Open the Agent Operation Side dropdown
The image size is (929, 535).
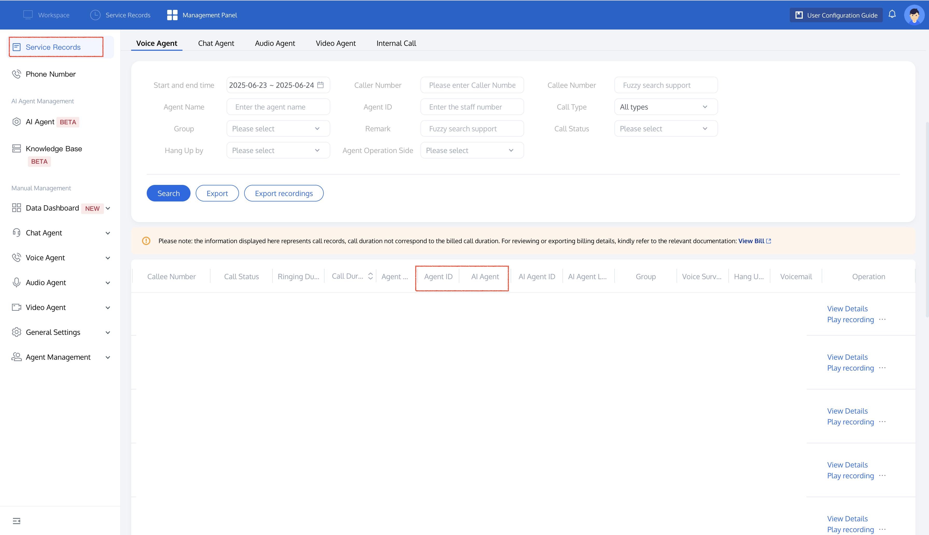coord(471,150)
